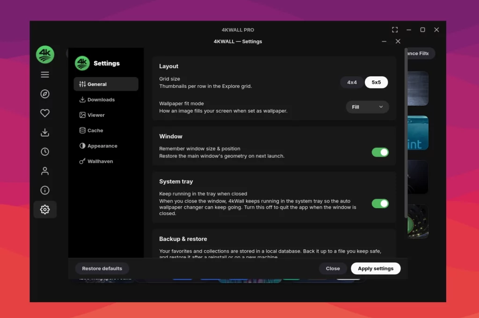
Task: Switch to the Cache settings tab
Action: point(106,130)
